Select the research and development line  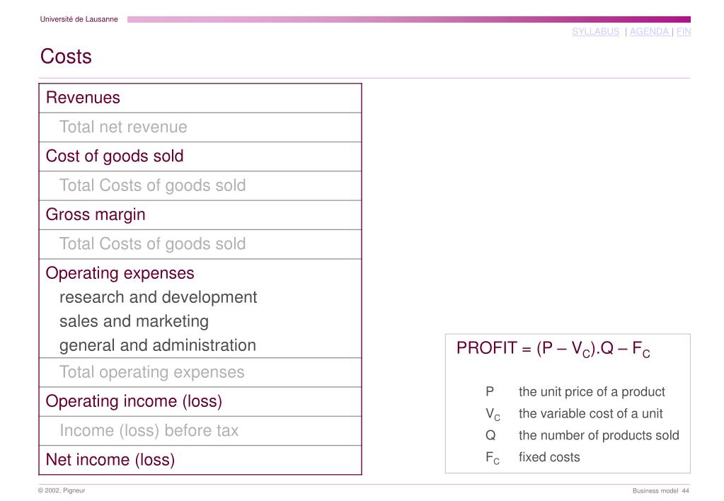(x=159, y=297)
